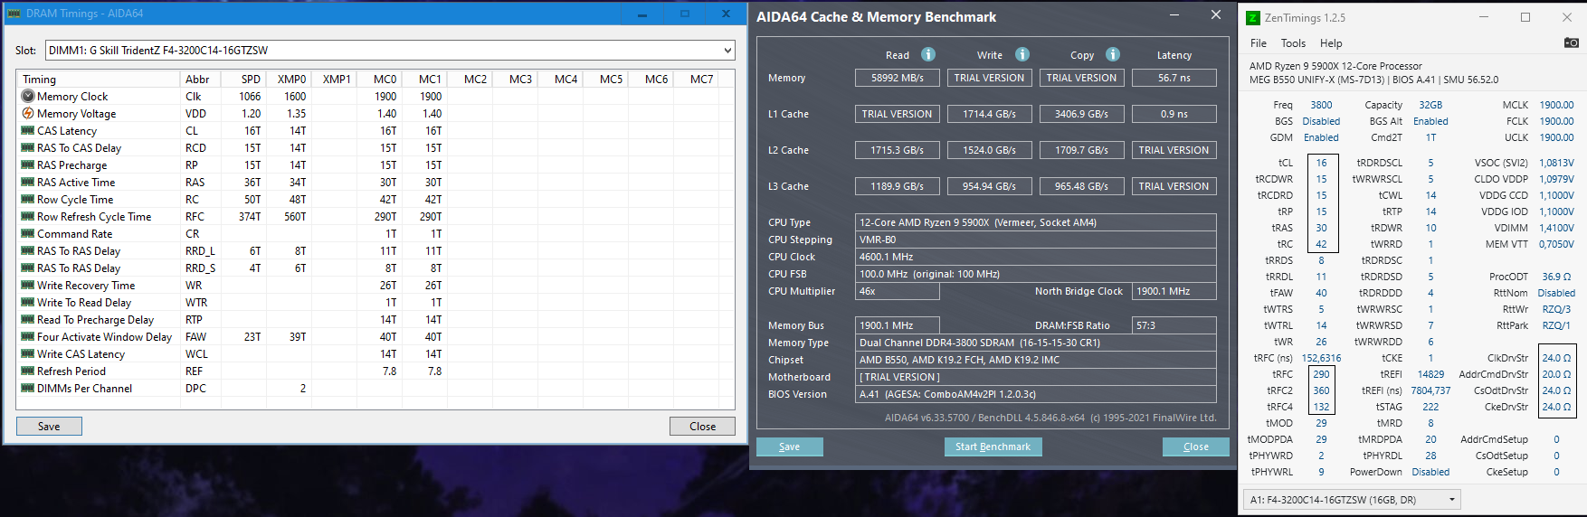1587x517 pixels.
Task: Click the DIMMs Per Channel chip icon
Action: click(x=28, y=388)
